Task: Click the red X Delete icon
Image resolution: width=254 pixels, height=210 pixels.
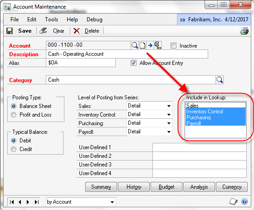Action: [x=77, y=31]
